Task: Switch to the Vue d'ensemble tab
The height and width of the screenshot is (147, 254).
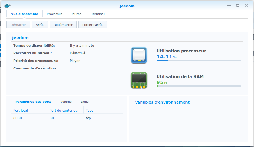Action: [24, 14]
